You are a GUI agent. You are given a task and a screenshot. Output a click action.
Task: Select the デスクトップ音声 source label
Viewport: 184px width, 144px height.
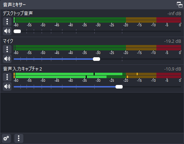pyautogui.click(x=18, y=13)
